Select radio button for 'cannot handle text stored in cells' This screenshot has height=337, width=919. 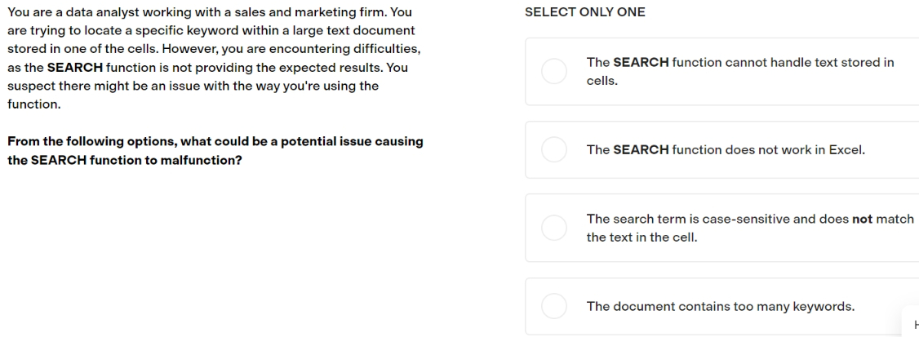554,72
